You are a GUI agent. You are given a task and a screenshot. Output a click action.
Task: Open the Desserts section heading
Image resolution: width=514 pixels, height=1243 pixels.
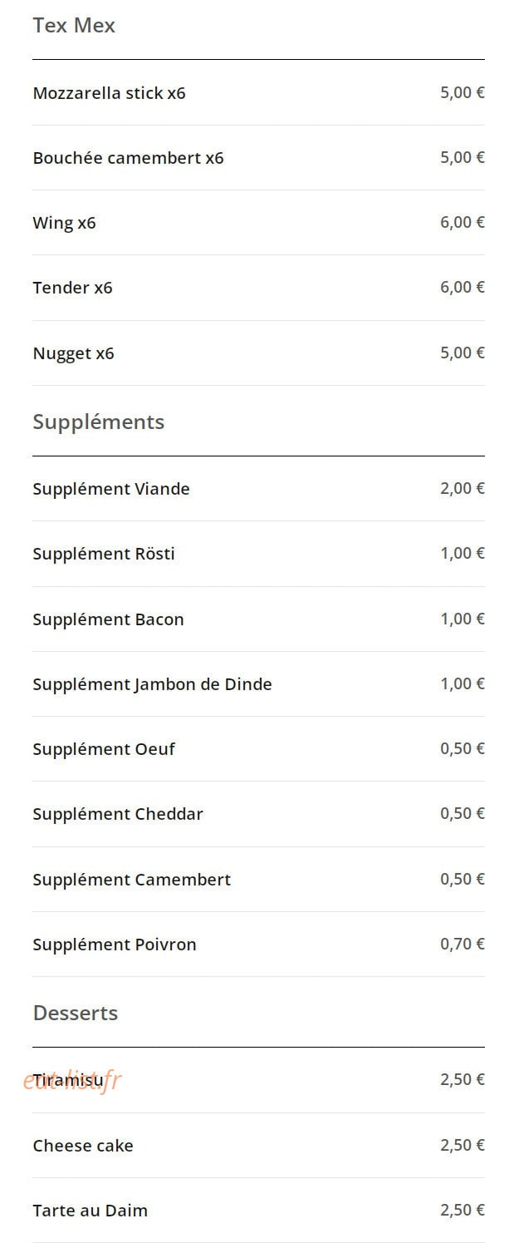76,1014
